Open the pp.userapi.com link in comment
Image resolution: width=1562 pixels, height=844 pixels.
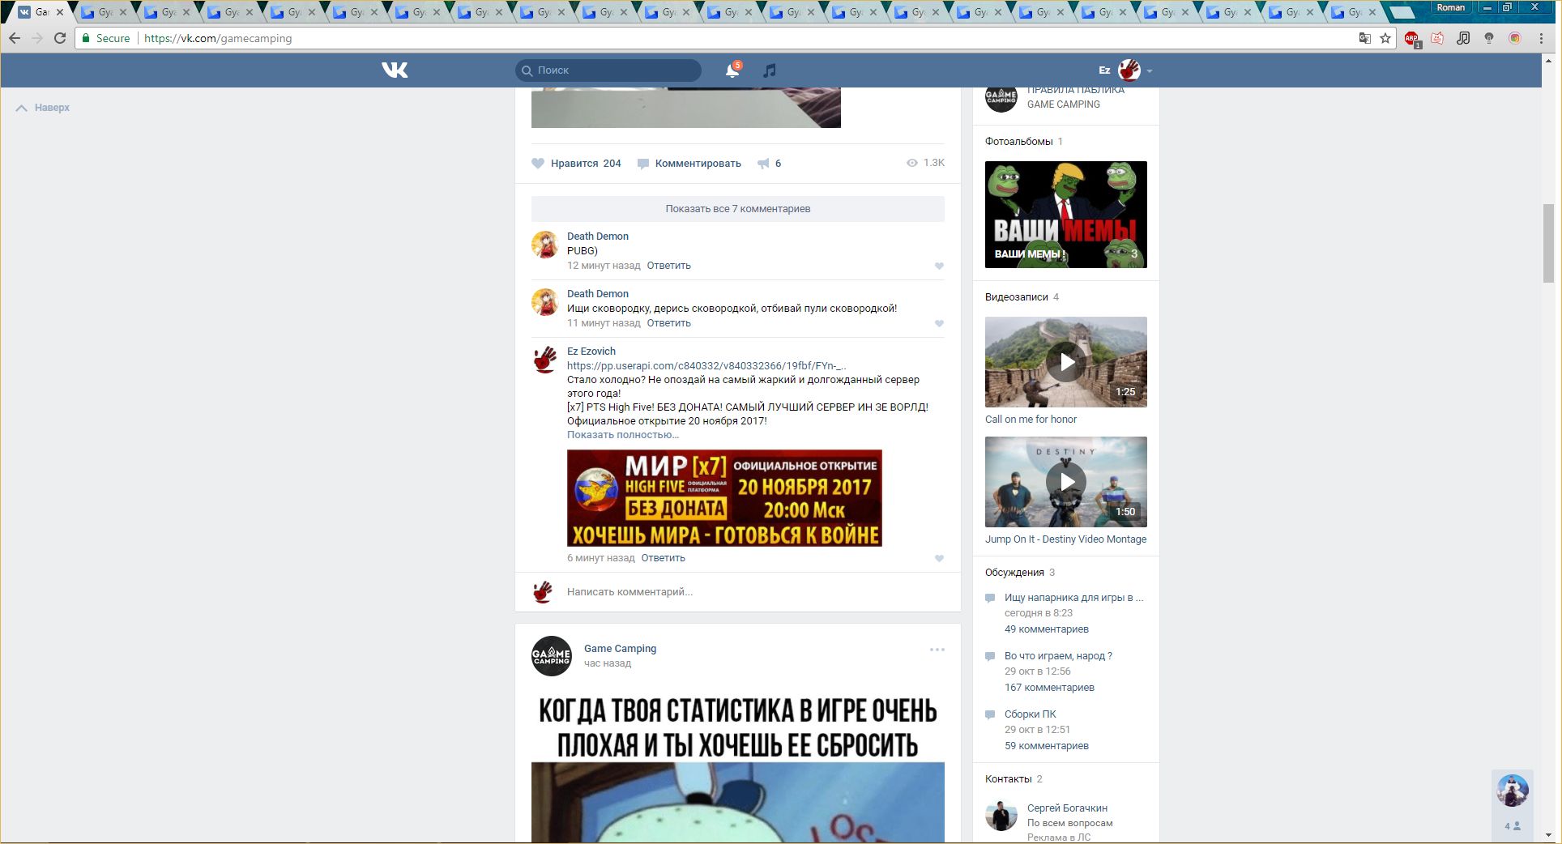(x=706, y=366)
